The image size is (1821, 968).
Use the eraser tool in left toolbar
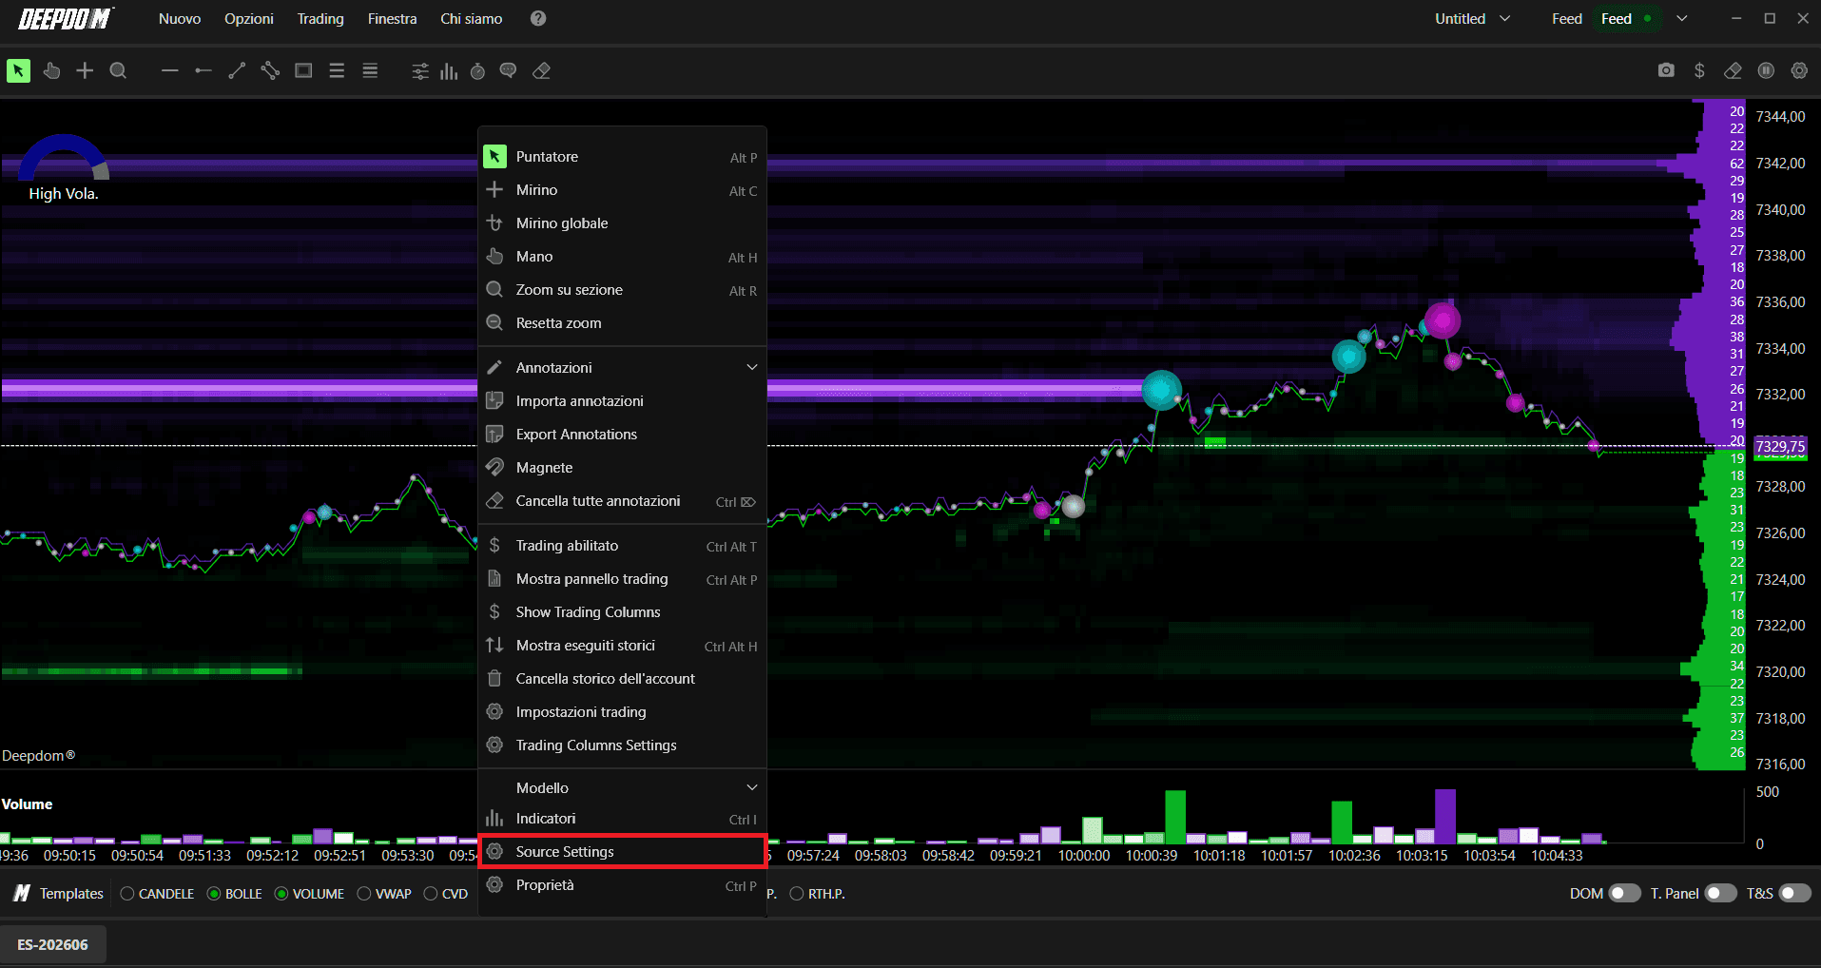542,71
